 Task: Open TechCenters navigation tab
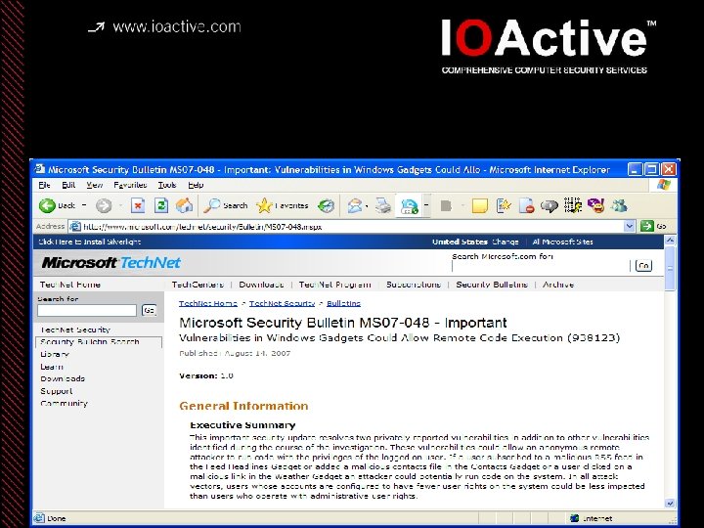pos(198,285)
